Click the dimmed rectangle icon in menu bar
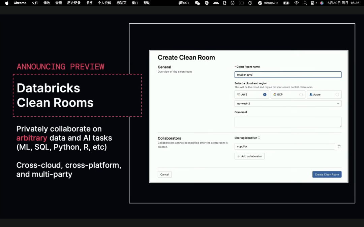Image resolution: width=364 pixels, height=227 pixels. (241, 3)
